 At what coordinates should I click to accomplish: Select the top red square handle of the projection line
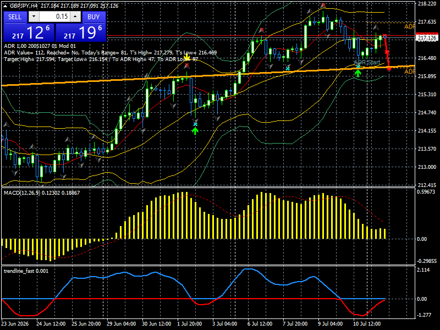(384, 36)
